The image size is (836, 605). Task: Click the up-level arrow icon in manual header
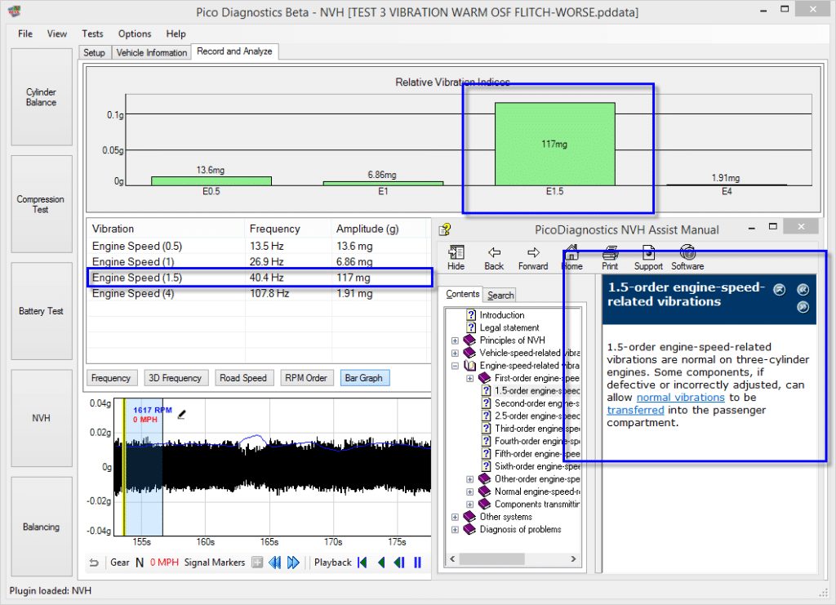tap(780, 290)
